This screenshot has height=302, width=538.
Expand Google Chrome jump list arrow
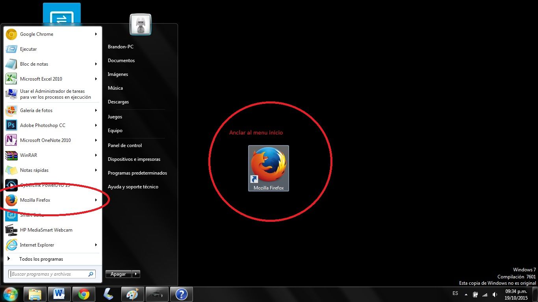[96, 34]
